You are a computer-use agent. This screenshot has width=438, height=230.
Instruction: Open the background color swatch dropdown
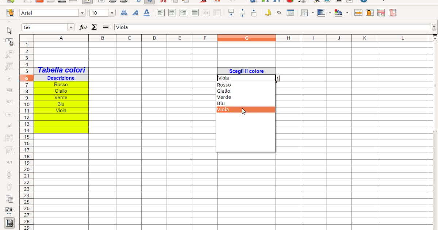tap(347, 13)
